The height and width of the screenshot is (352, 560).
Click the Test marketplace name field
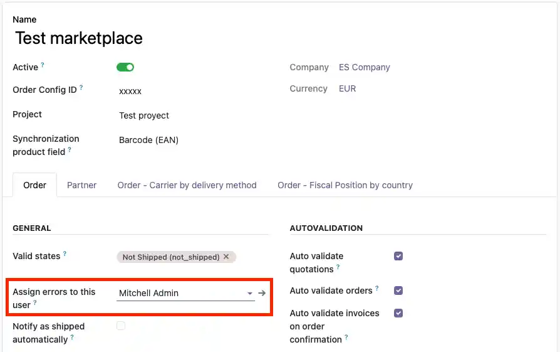pos(79,38)
